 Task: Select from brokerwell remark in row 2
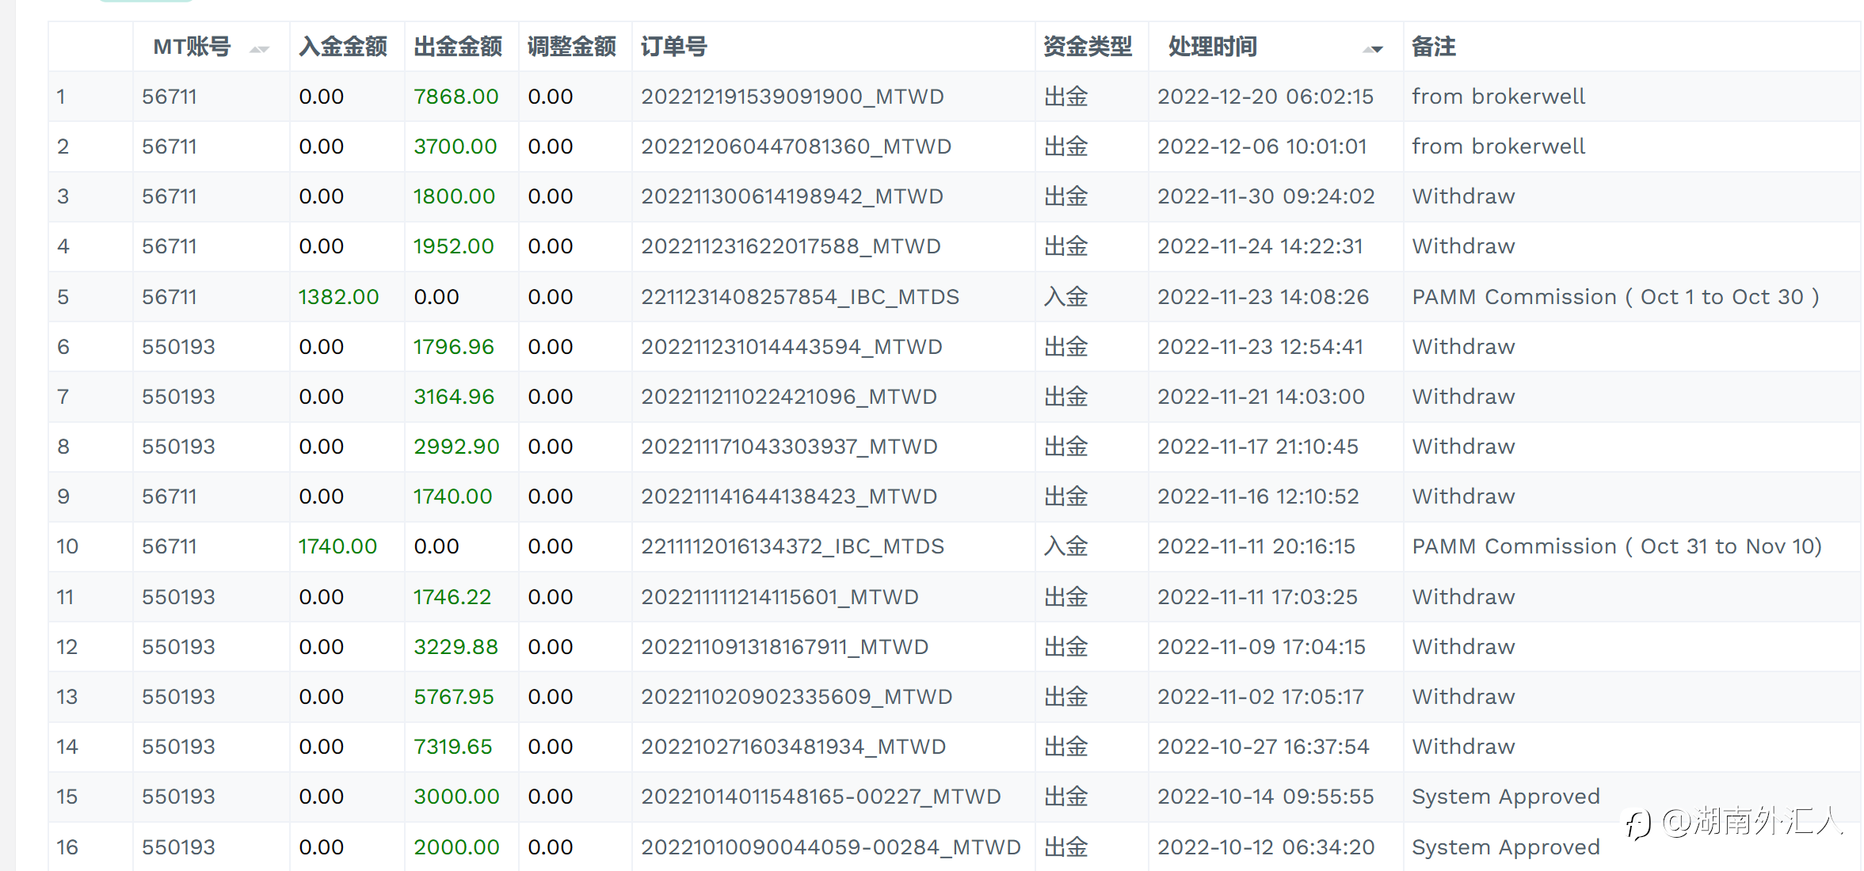[x=1498, y=146]
